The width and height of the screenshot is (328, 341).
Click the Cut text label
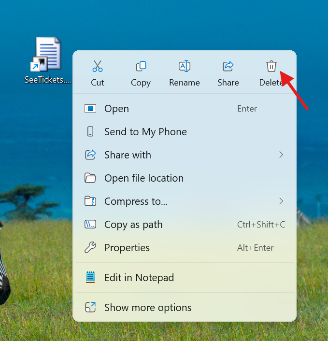[x=98, y=83]
